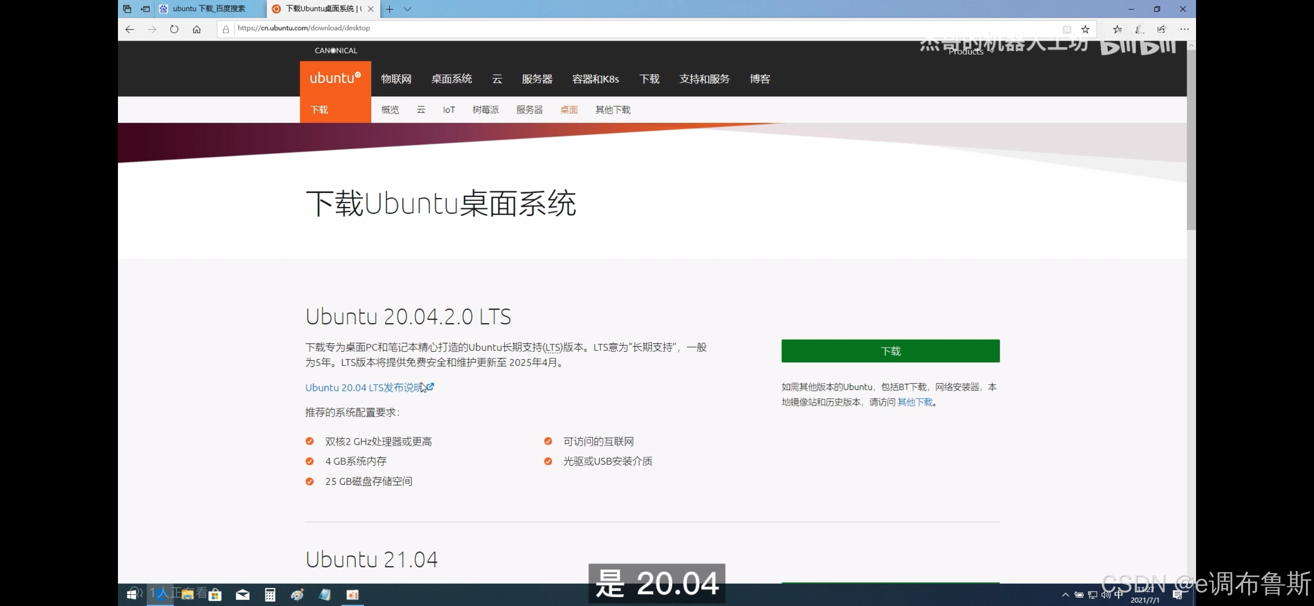This screenshot has width=1314, height=606.
Task: Open the tabs you've set aside icon
Action: 127,8
